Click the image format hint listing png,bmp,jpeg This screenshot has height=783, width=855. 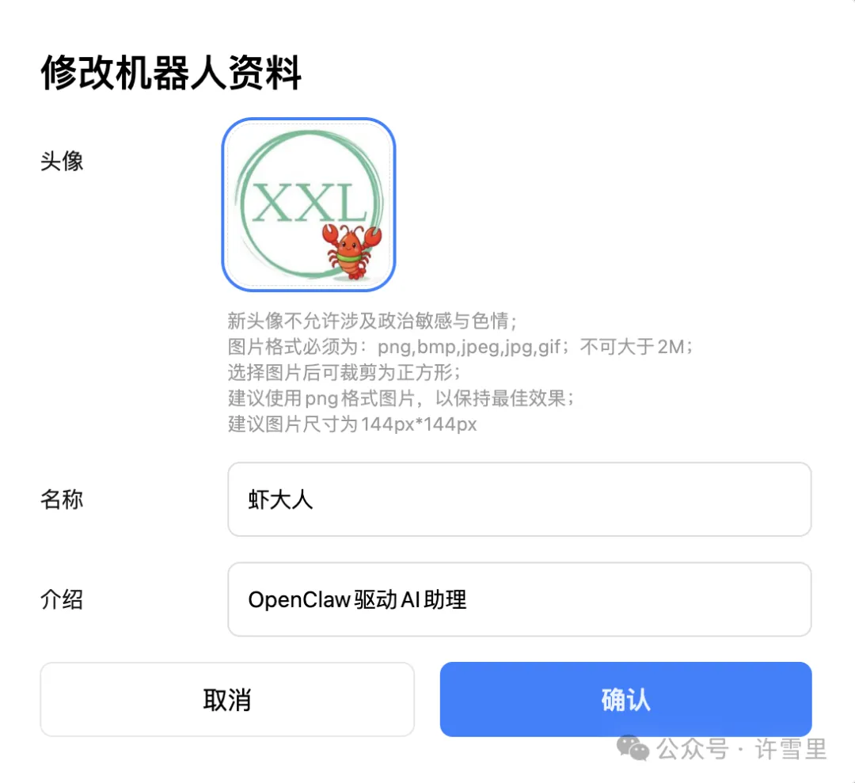tap(460, 346)
